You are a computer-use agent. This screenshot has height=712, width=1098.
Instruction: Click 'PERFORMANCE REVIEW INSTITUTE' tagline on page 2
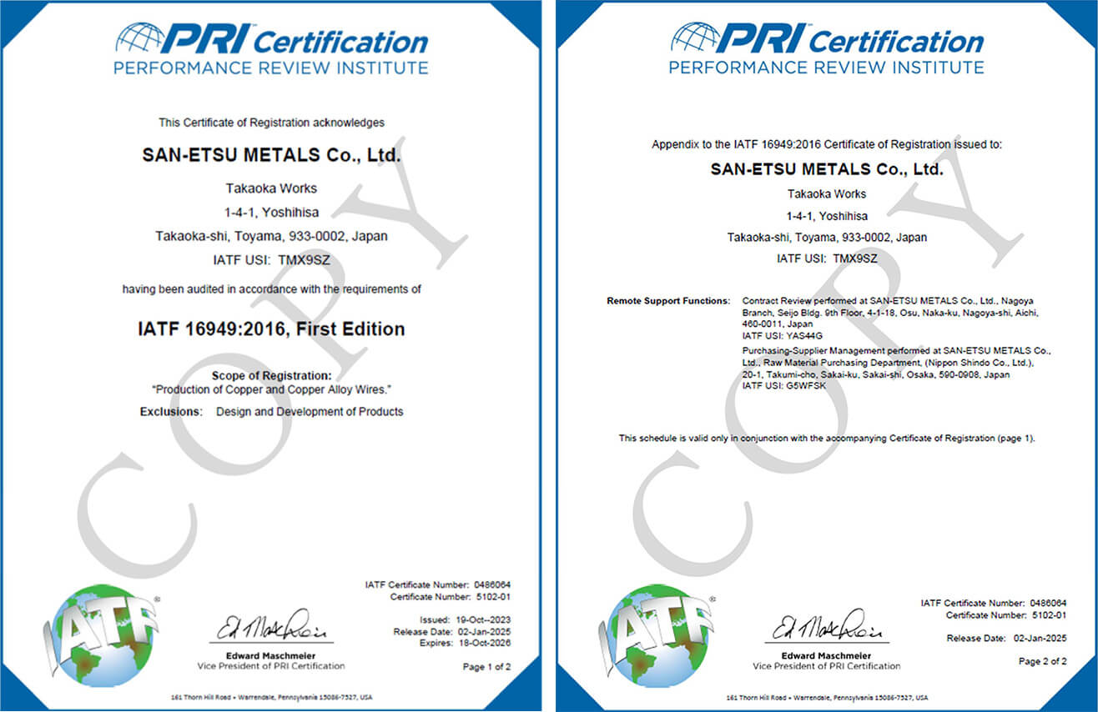(827, 68)
